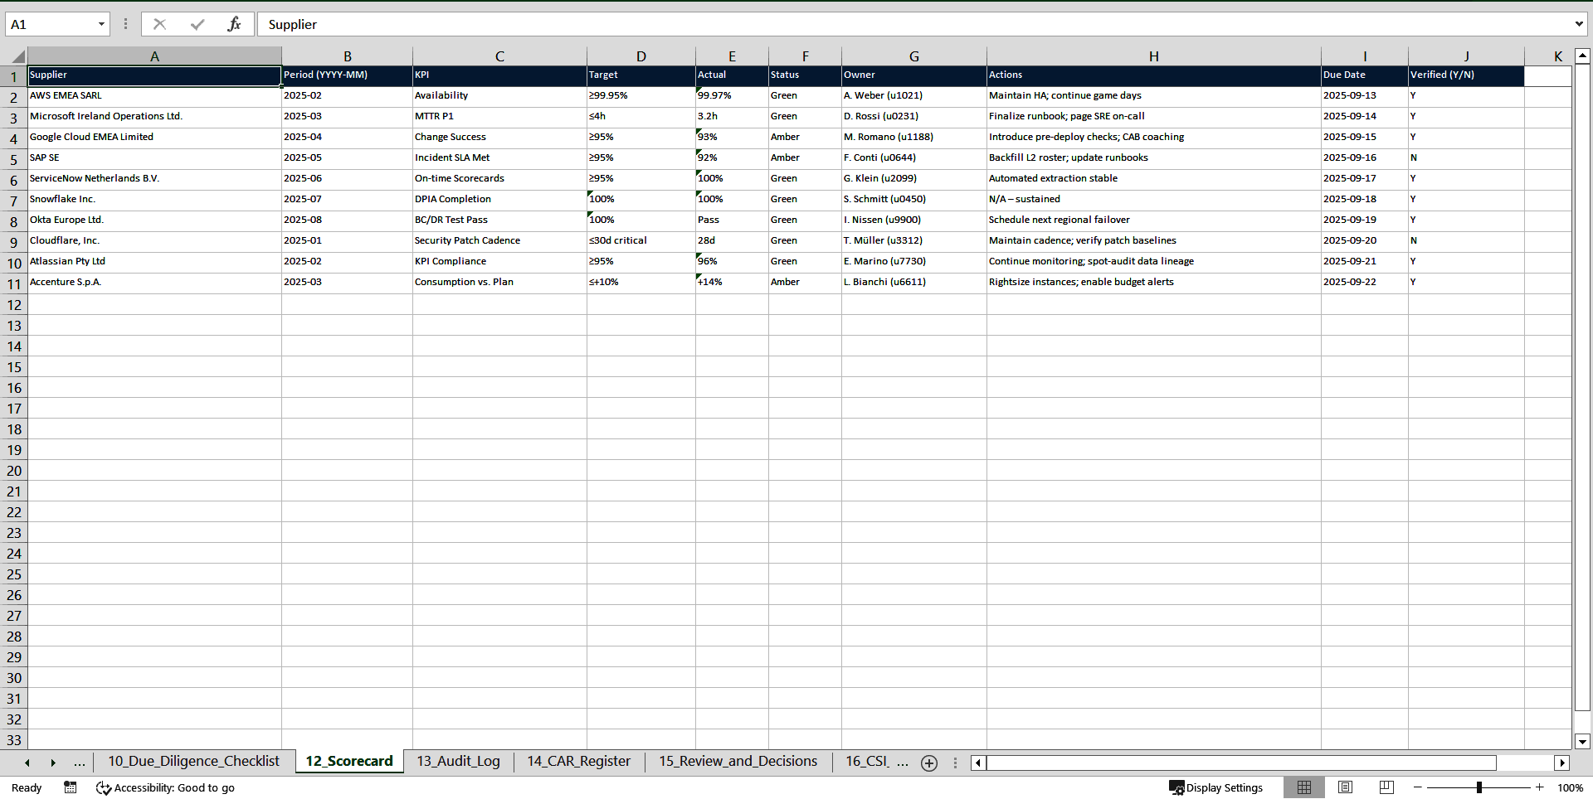The height and width of the screenshot is (799, 1593).
Task: Open Display Settings in status bar
Action: coord(1216,787)
